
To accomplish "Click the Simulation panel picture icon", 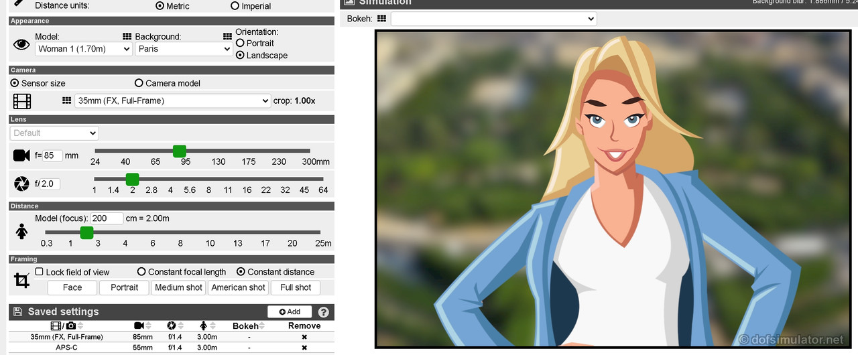I will coord(348,2).
